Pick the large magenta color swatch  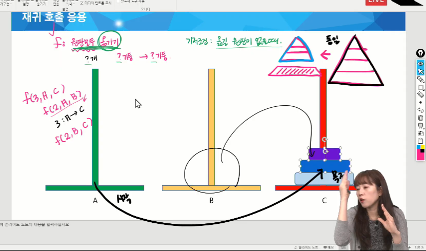(420, 156)
